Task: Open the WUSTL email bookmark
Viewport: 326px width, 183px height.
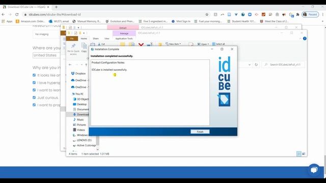Action: point(59,21)
